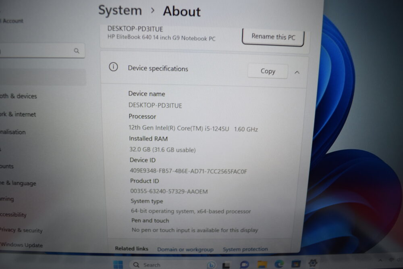Viewport: 403px width, 269px height.
Task: Open Windows Update in the sidebar
Action: tap(21, 245)
